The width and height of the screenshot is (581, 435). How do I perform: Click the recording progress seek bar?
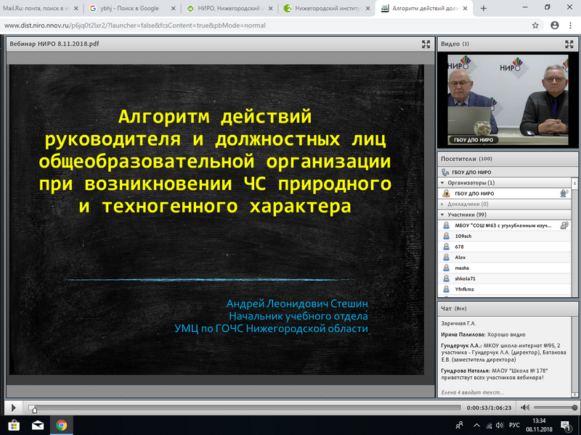[240, 407]
